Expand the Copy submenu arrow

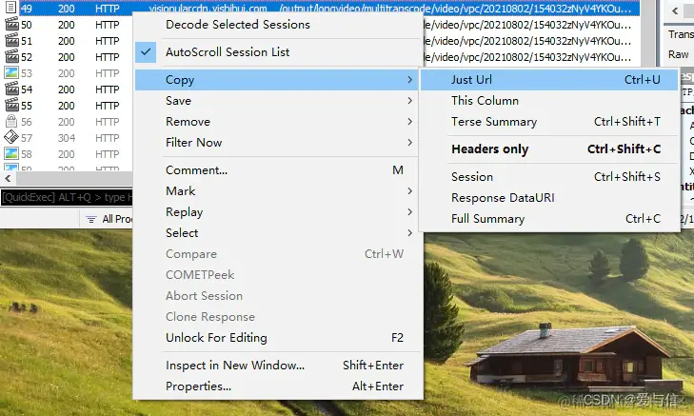pos(410,80)
